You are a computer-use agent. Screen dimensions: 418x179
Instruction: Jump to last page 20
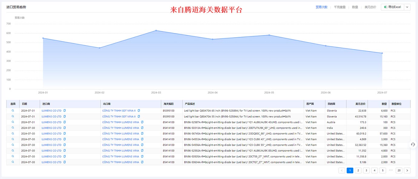399,171
